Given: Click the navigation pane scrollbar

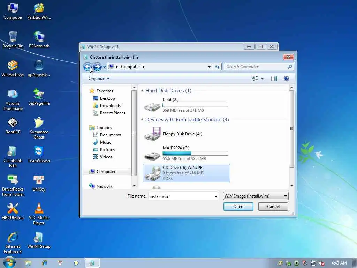Looking at the screenshot, I should [134, 133].
